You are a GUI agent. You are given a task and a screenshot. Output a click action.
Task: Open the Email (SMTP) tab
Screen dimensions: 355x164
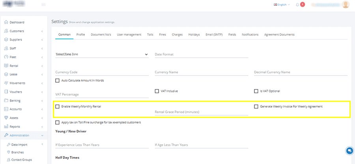click(214, 35)
